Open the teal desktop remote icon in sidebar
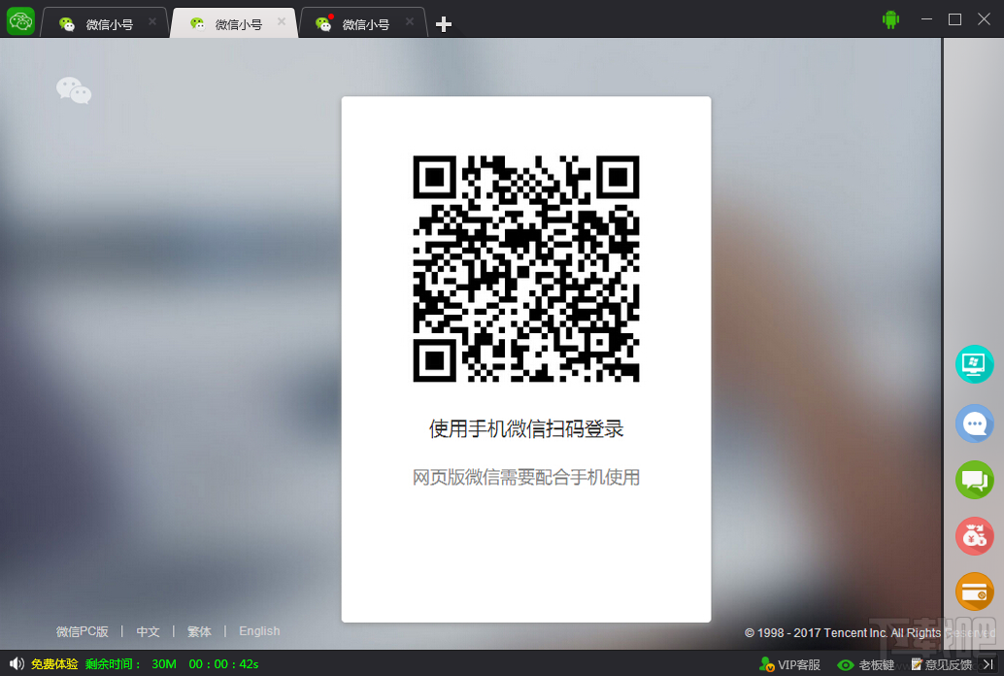The image size is (1004, 676). [974, 364]
